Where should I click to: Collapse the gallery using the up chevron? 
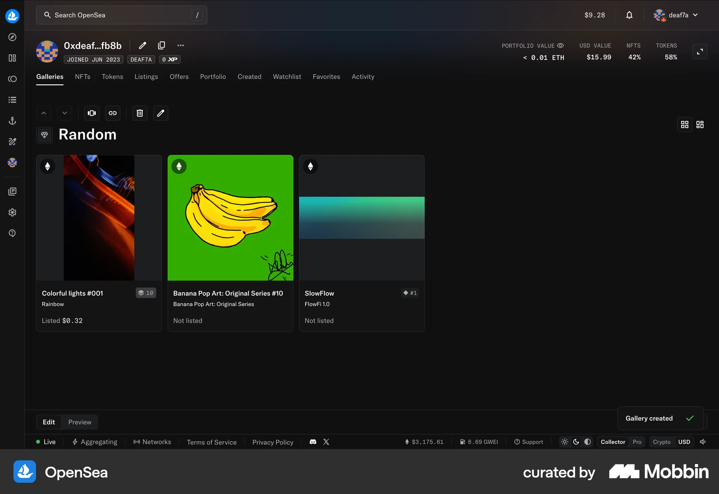pyautogui.click(x=43, y=113)
